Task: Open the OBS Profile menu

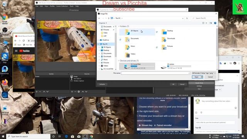Action: tap(52, 6)
